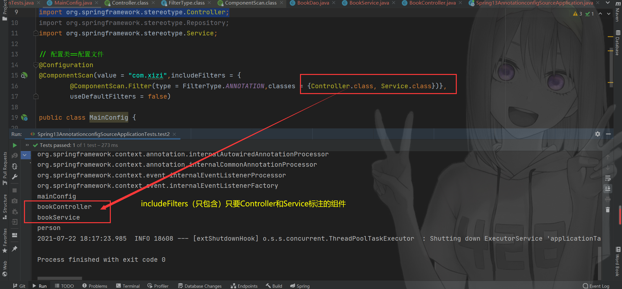622x289 pixels.
Task: Open Database Changes tool window
Action: 200,286
